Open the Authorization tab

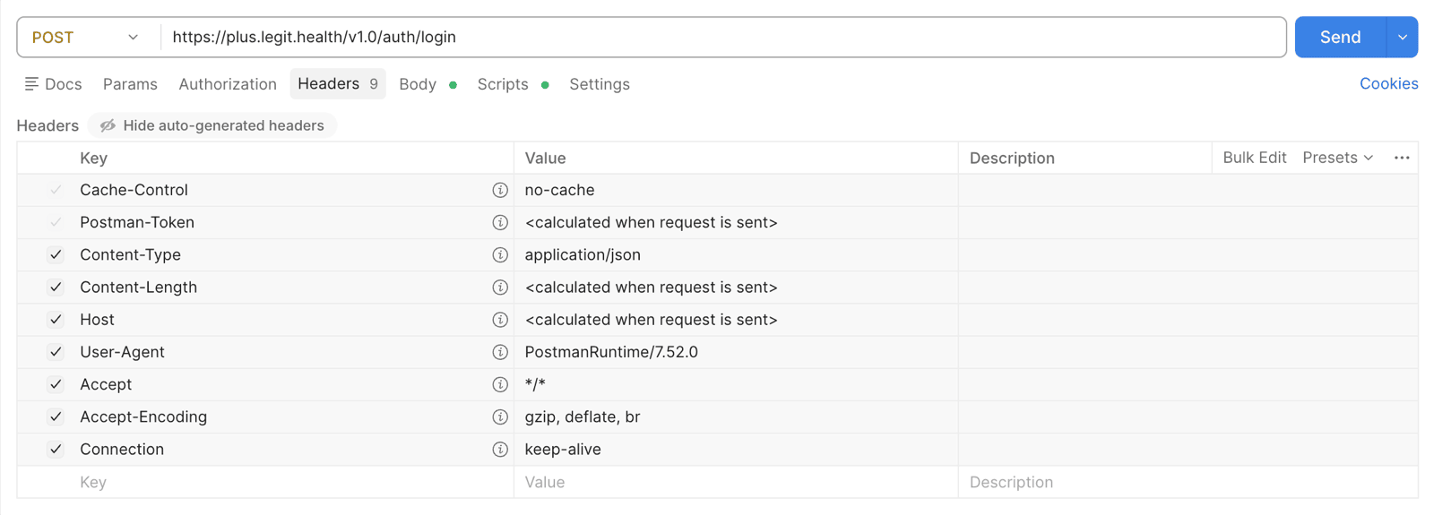[x=228, y=84]
